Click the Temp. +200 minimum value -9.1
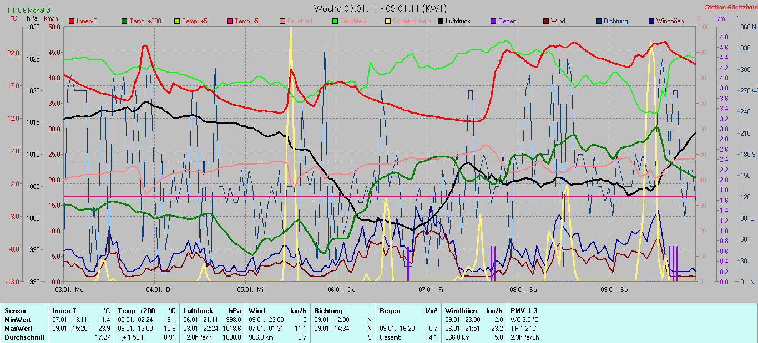 tap(170, 320)
